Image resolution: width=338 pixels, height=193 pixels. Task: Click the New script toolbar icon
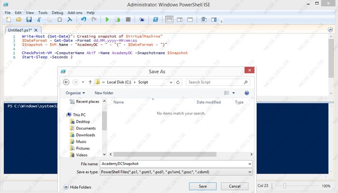[x=9, y=20]
